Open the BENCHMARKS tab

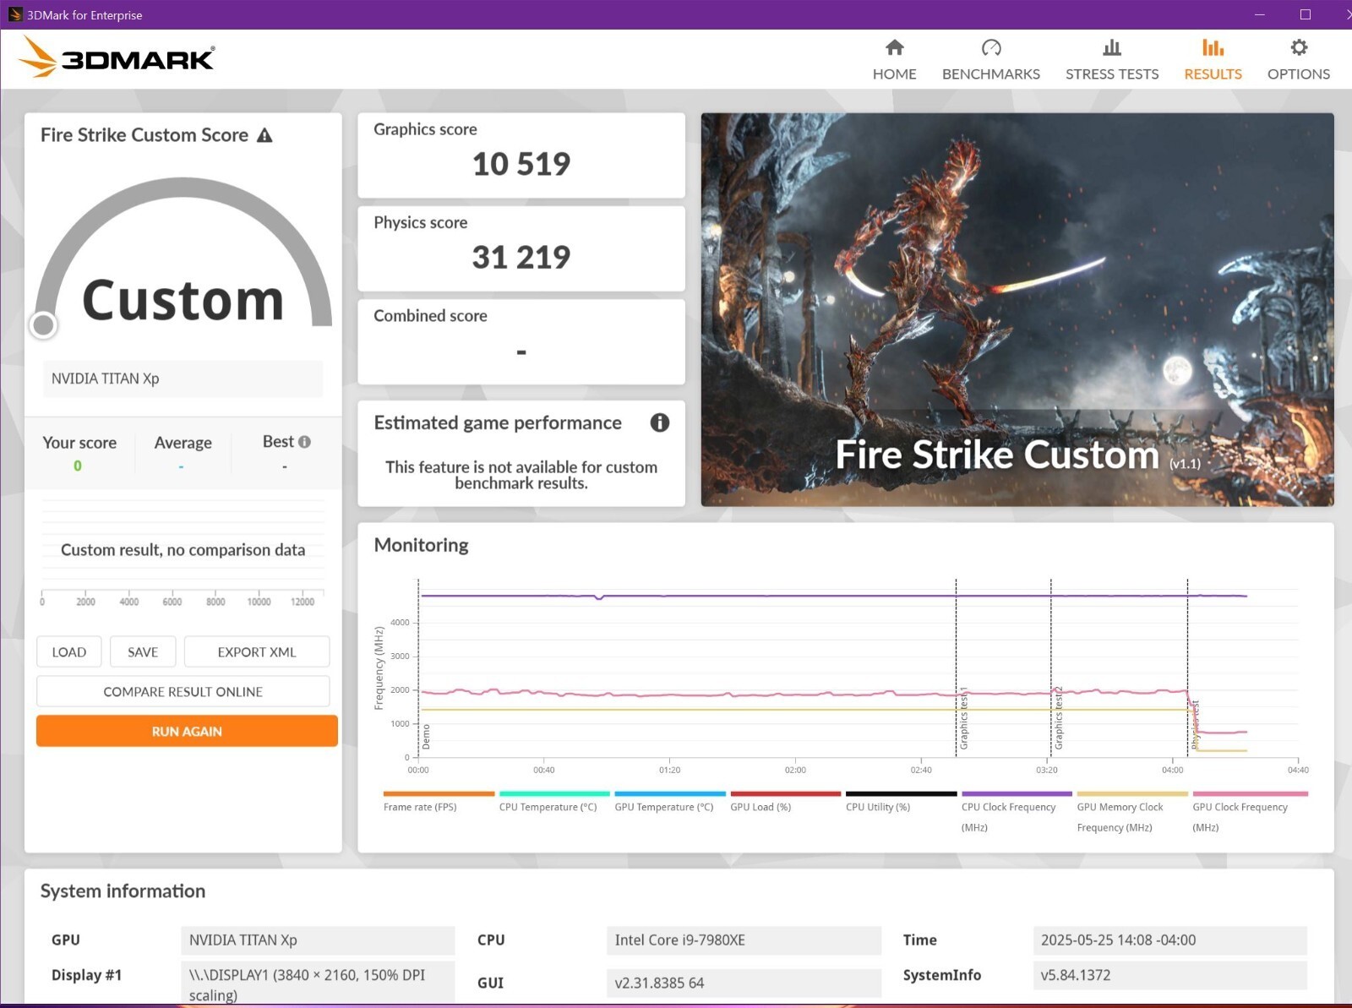991,60
